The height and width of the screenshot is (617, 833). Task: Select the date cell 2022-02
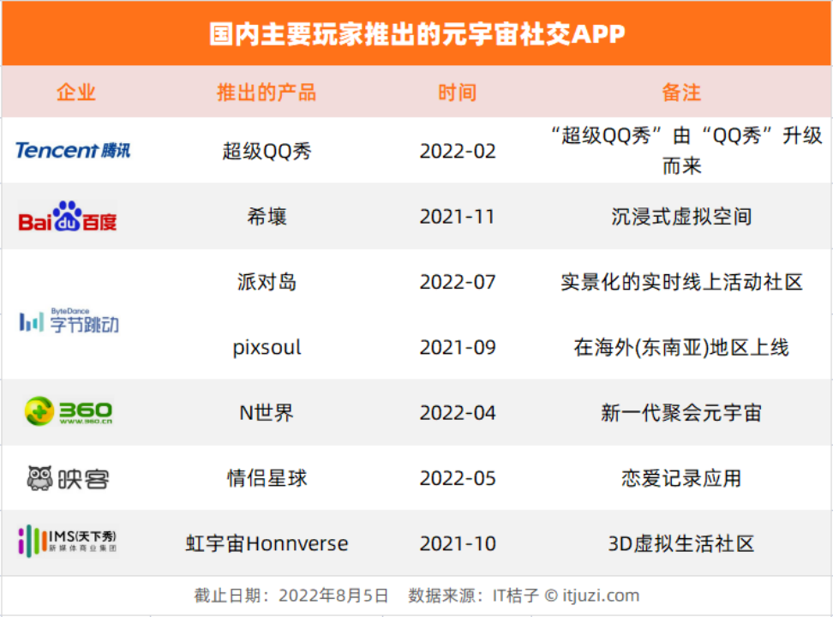[458, 151]
